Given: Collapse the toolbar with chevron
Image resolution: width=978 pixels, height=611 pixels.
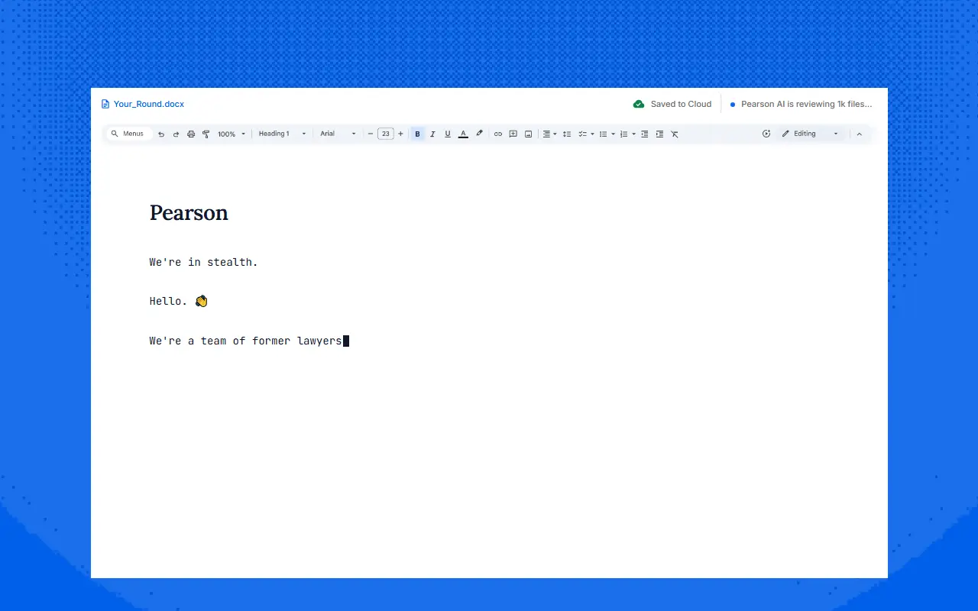Looking at the screenshot, I should coord(859,134).
